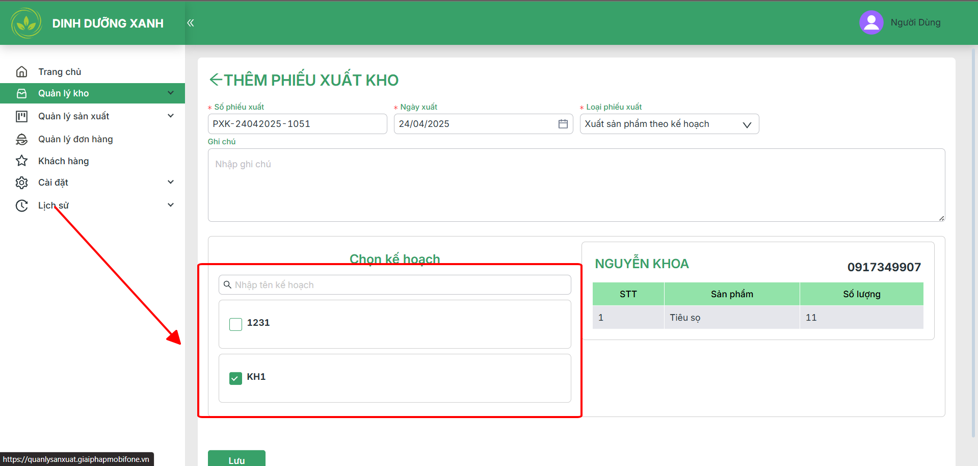
Task: Click the Khách hàng star icon
Action: point(21,161)
